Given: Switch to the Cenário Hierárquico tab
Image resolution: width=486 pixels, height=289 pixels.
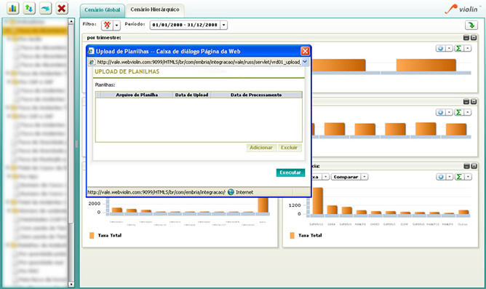Looking at the screenshot, I should point(155,9).
